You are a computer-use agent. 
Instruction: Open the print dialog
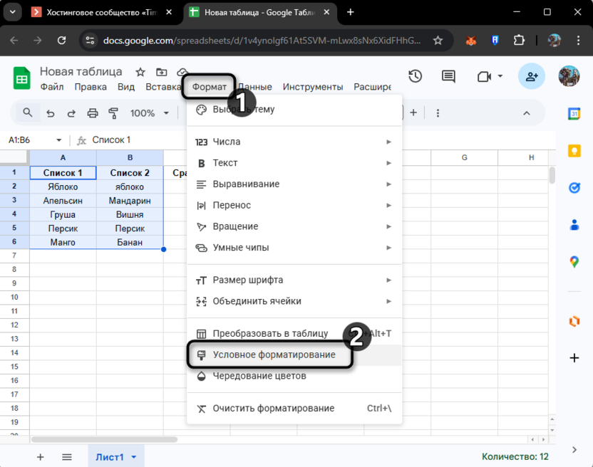point(92,112)
